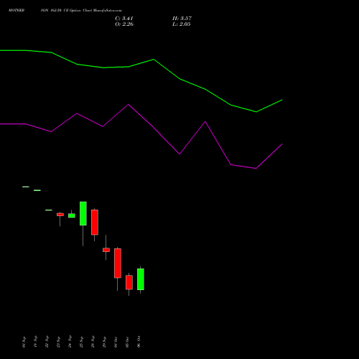
Task: Select the small red candle above 29 Sep
Action: (106, 250)
